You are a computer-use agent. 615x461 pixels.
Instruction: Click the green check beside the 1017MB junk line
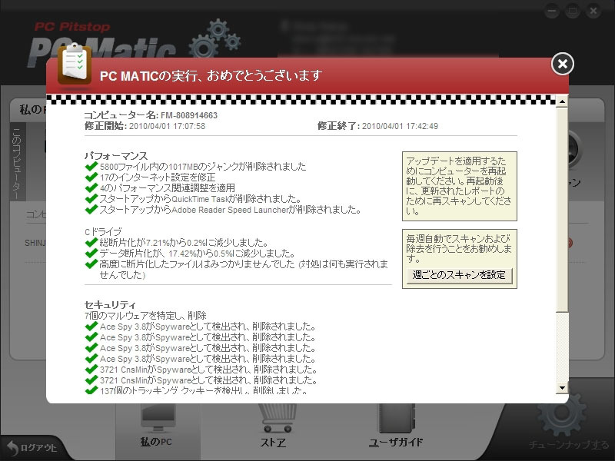(x=91, y=166)
